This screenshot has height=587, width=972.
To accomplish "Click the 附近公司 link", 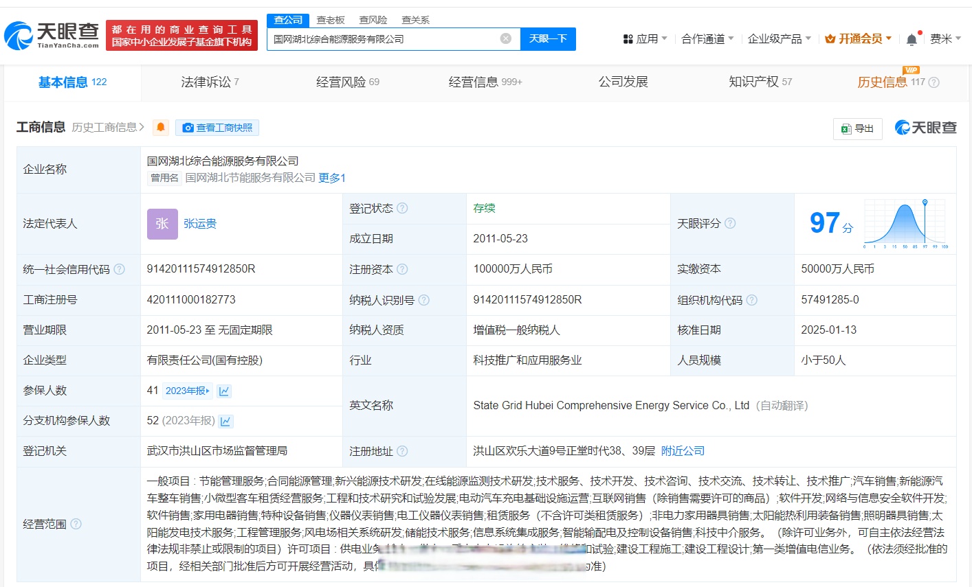I will (x=682, y=451).
